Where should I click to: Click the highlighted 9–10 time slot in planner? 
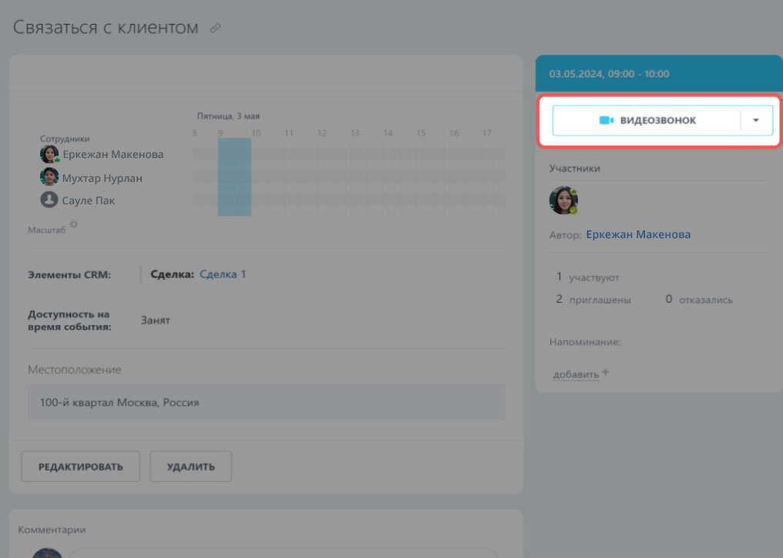[234, 177]
